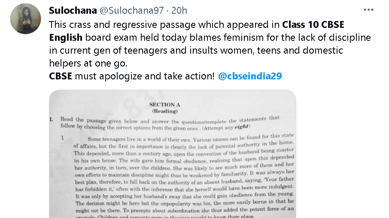The image size is (389, 218).
Task: Open the tweet's three-dot more options menu
Action: pyautogui.click(x=368, y=10)
